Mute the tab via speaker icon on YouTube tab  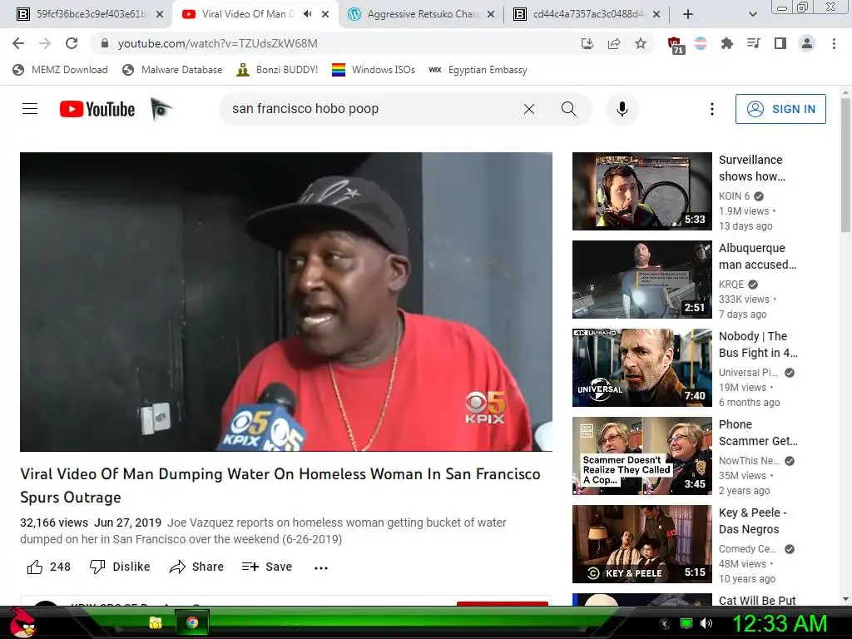[x=308, y=14]
